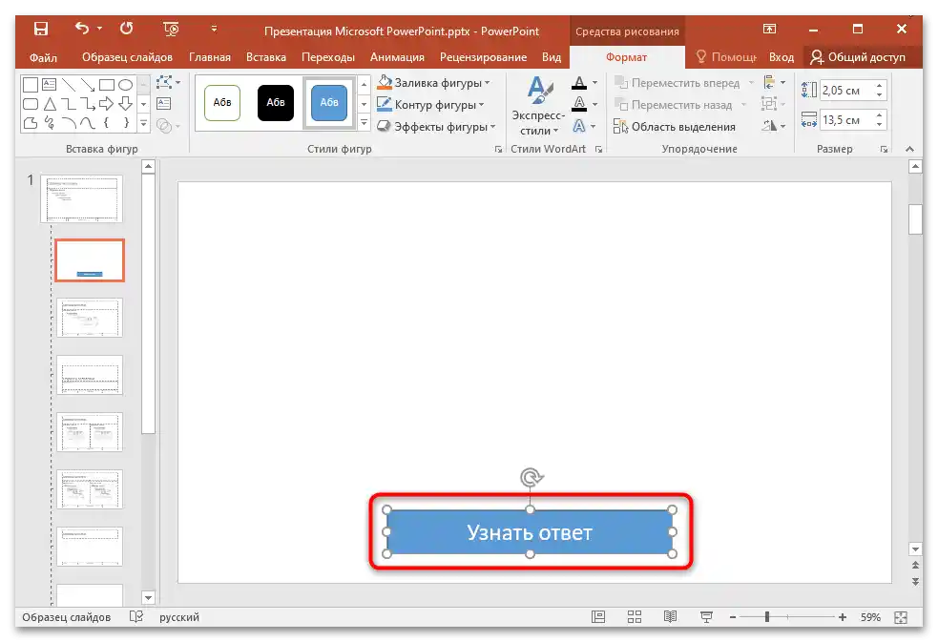
Task: Select the left brace shape
Action: [x=106, y=123]
